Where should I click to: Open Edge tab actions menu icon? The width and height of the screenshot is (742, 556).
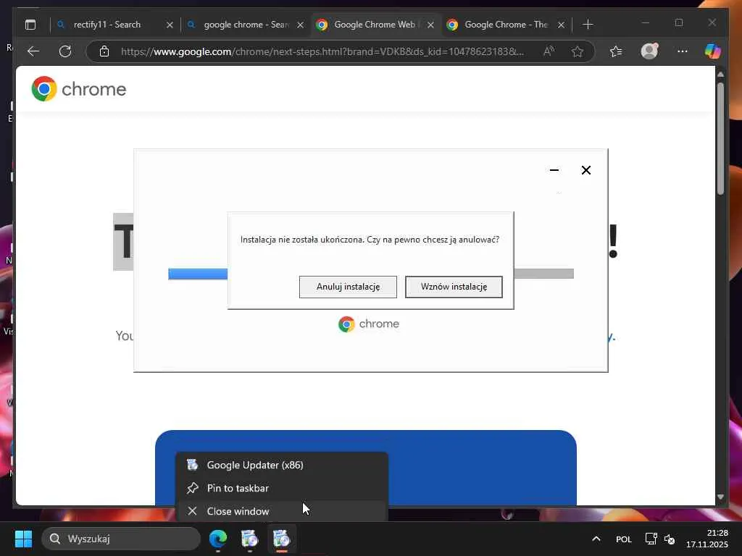(30, 25)
